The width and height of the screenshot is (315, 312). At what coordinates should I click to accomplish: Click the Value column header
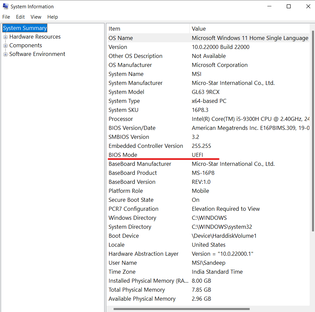250,29
